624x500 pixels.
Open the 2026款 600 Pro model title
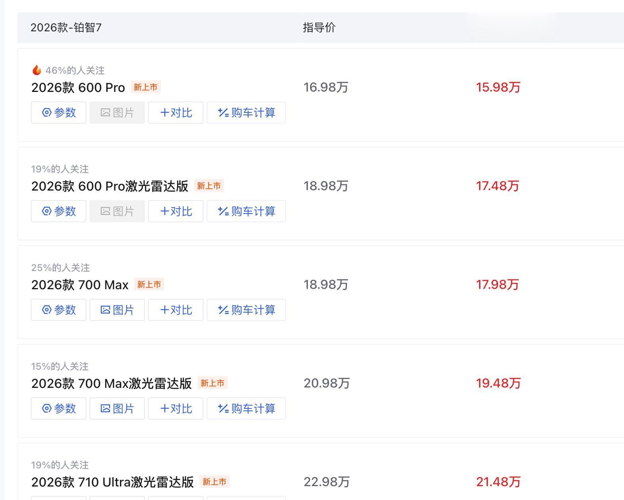click(78, 88)
